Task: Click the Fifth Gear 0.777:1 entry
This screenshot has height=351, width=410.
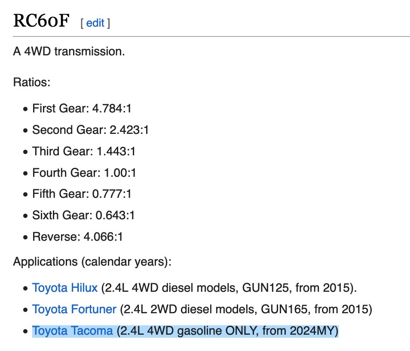Action: [x=82, y=194]
